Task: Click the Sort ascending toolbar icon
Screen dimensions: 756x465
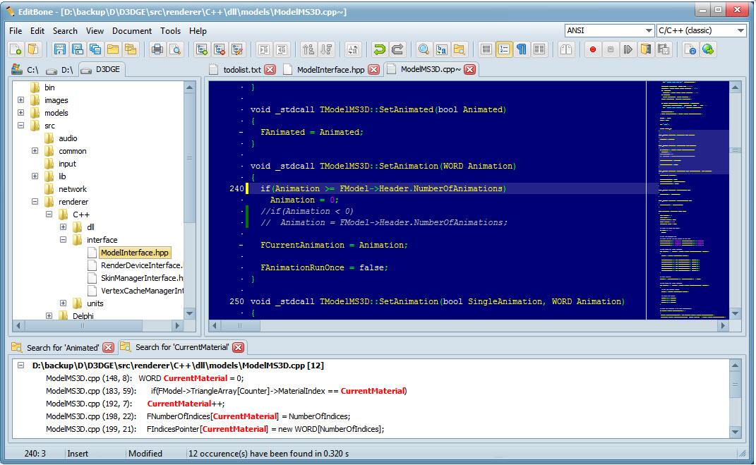Action: click(x=308, y=49)
